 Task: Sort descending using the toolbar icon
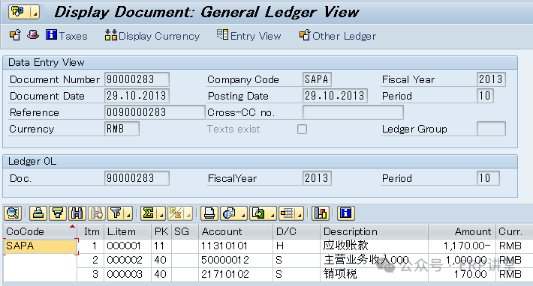coord(58,213)
